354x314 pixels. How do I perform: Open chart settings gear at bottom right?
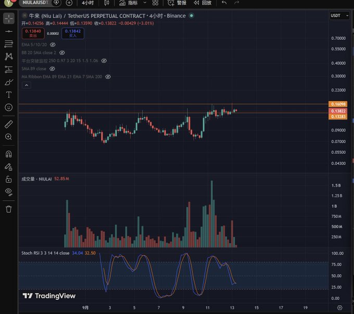[x=340, y=308]
